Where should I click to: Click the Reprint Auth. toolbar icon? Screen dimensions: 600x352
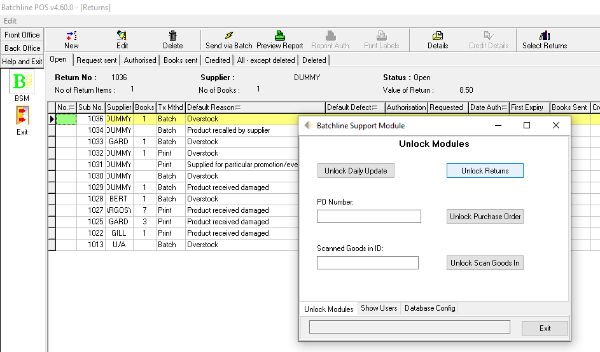[x=331, y=36]
